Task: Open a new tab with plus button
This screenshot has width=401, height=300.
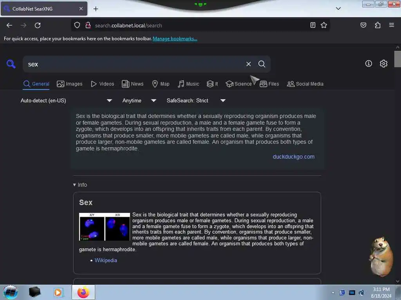Action: [96, 9]
